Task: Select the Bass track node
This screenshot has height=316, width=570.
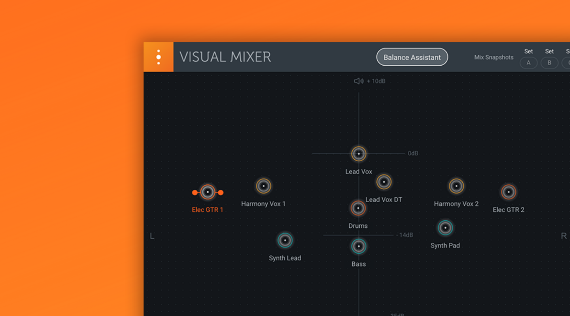Action: pyautogui.click(x=359, y=246)
